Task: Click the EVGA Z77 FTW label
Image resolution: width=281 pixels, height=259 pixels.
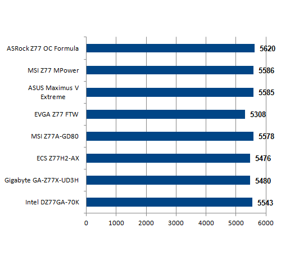Action: coord(56,114)
